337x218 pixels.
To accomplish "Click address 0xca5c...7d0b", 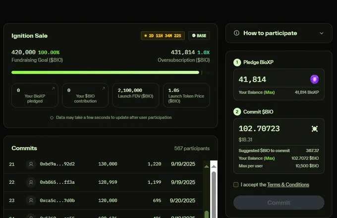I will 57,200.
